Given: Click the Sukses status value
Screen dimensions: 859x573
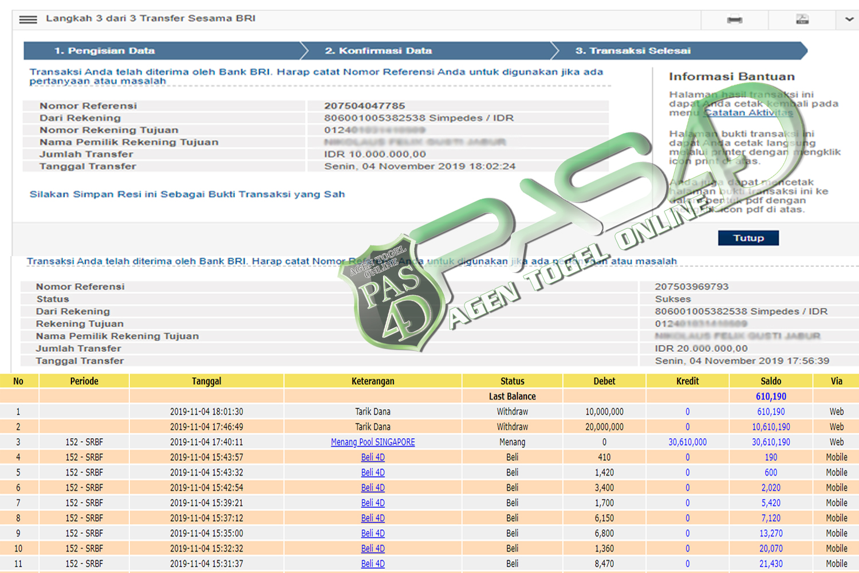Looking at the screenshot, I should pos(673,299).
